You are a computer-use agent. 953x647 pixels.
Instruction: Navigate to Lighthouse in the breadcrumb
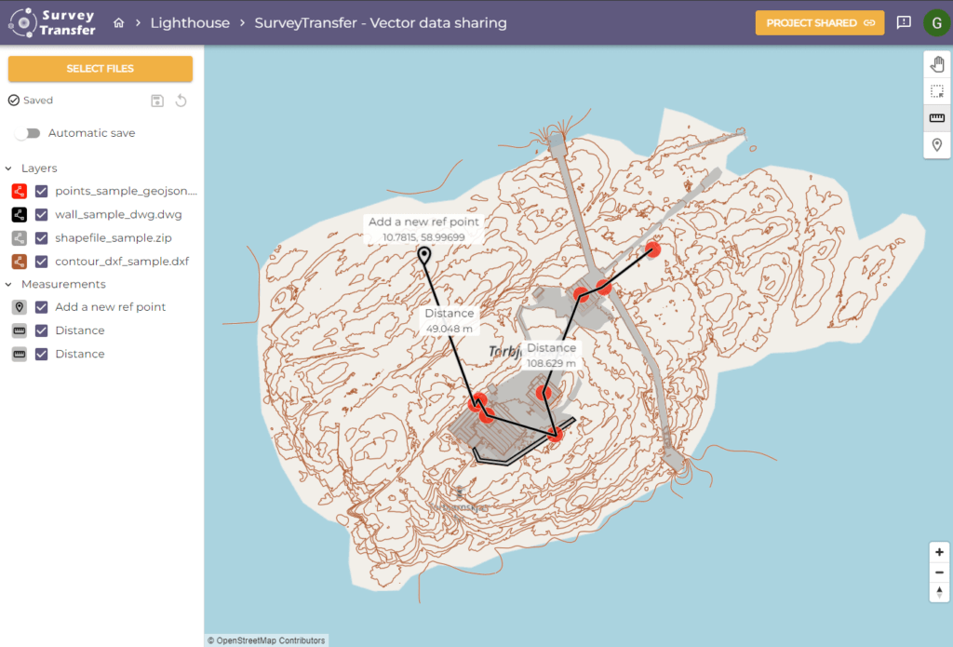tap(190, 21)
